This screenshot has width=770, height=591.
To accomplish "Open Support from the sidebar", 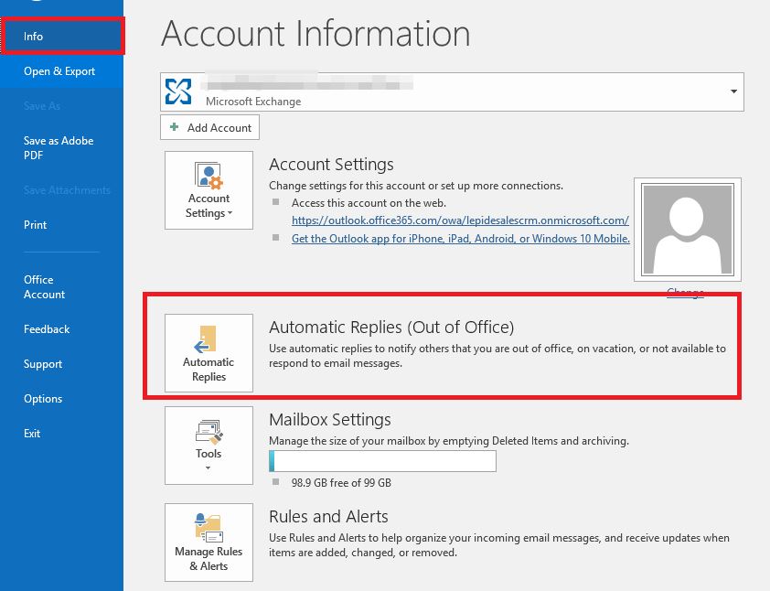I will tap(62, 364).
